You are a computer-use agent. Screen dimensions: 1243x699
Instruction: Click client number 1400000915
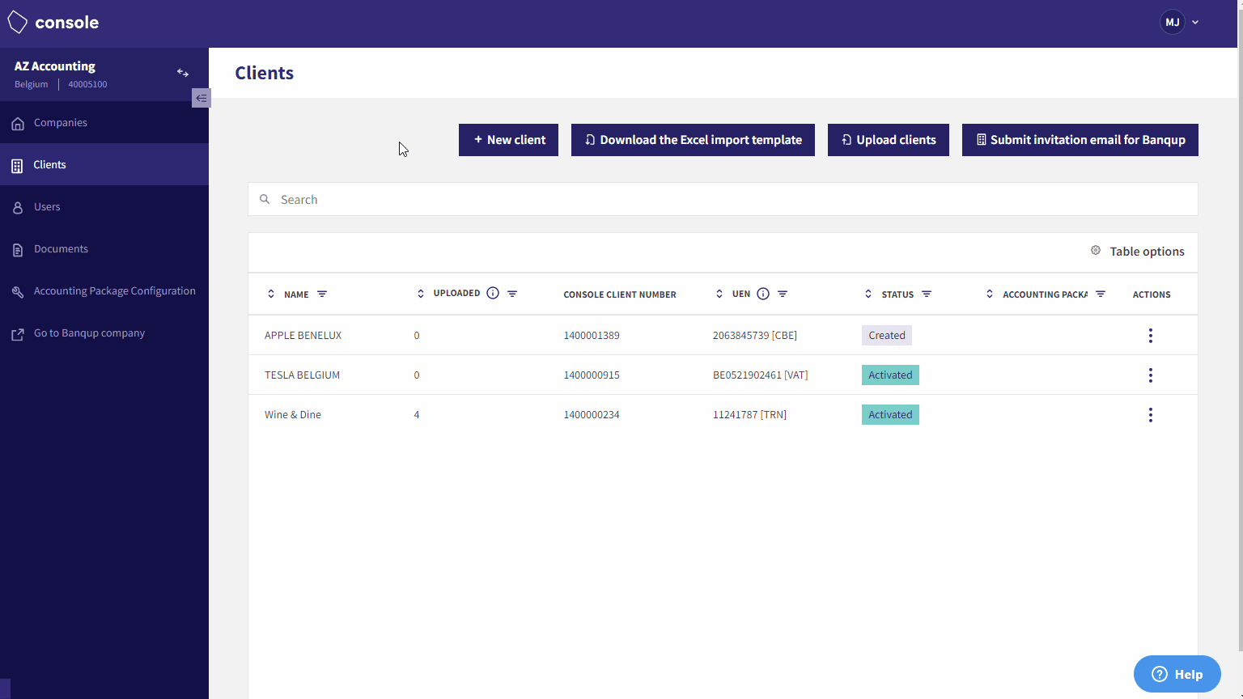pos(592,375)
